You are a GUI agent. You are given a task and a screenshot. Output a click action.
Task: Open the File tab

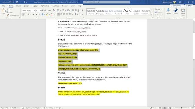(x=3, y=6)
